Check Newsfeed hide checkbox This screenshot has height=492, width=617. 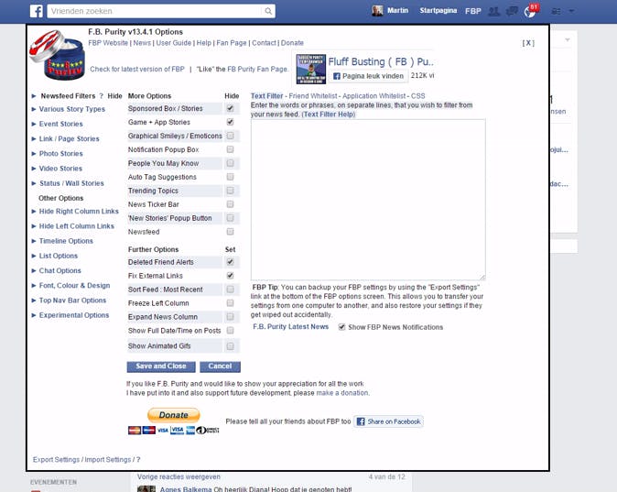pos(230,232)
